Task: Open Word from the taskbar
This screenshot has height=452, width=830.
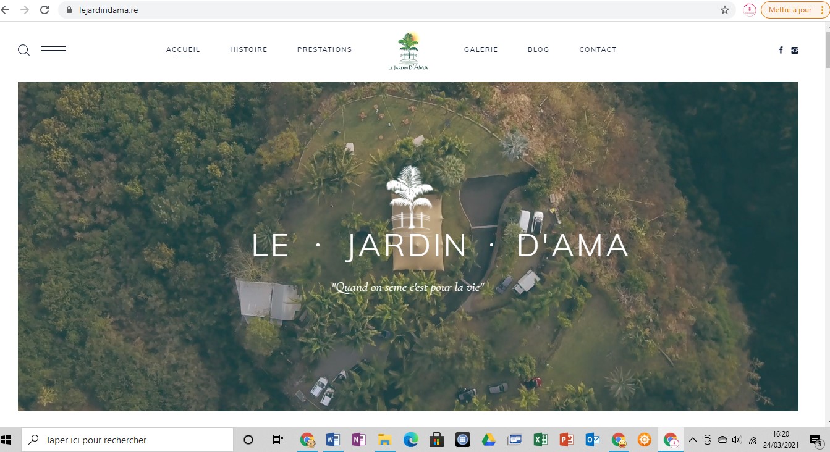Action: pos(332,440)
